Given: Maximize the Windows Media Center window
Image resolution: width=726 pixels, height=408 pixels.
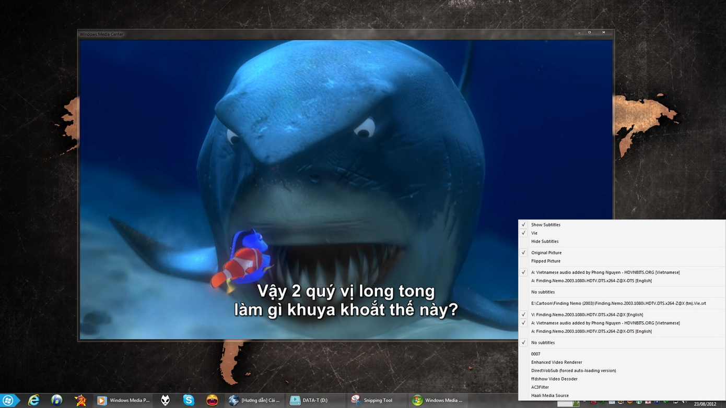Looking at the screenshot, I should tap(590, 33).
